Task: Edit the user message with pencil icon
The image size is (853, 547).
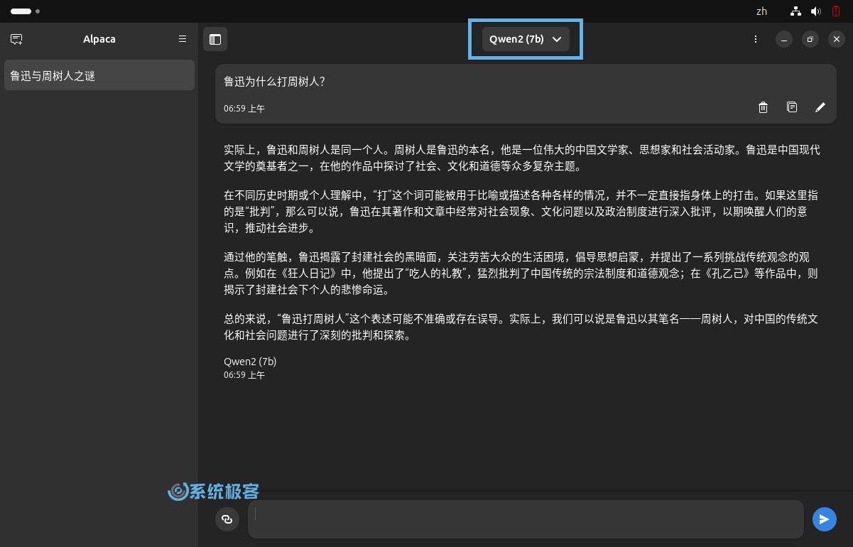Action: (820, 107)
